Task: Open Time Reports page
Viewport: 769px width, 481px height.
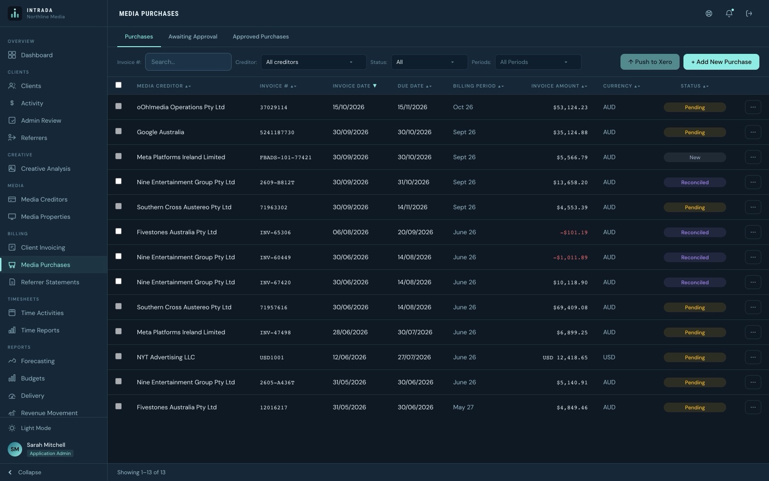Action: click(x=53, y=330)
